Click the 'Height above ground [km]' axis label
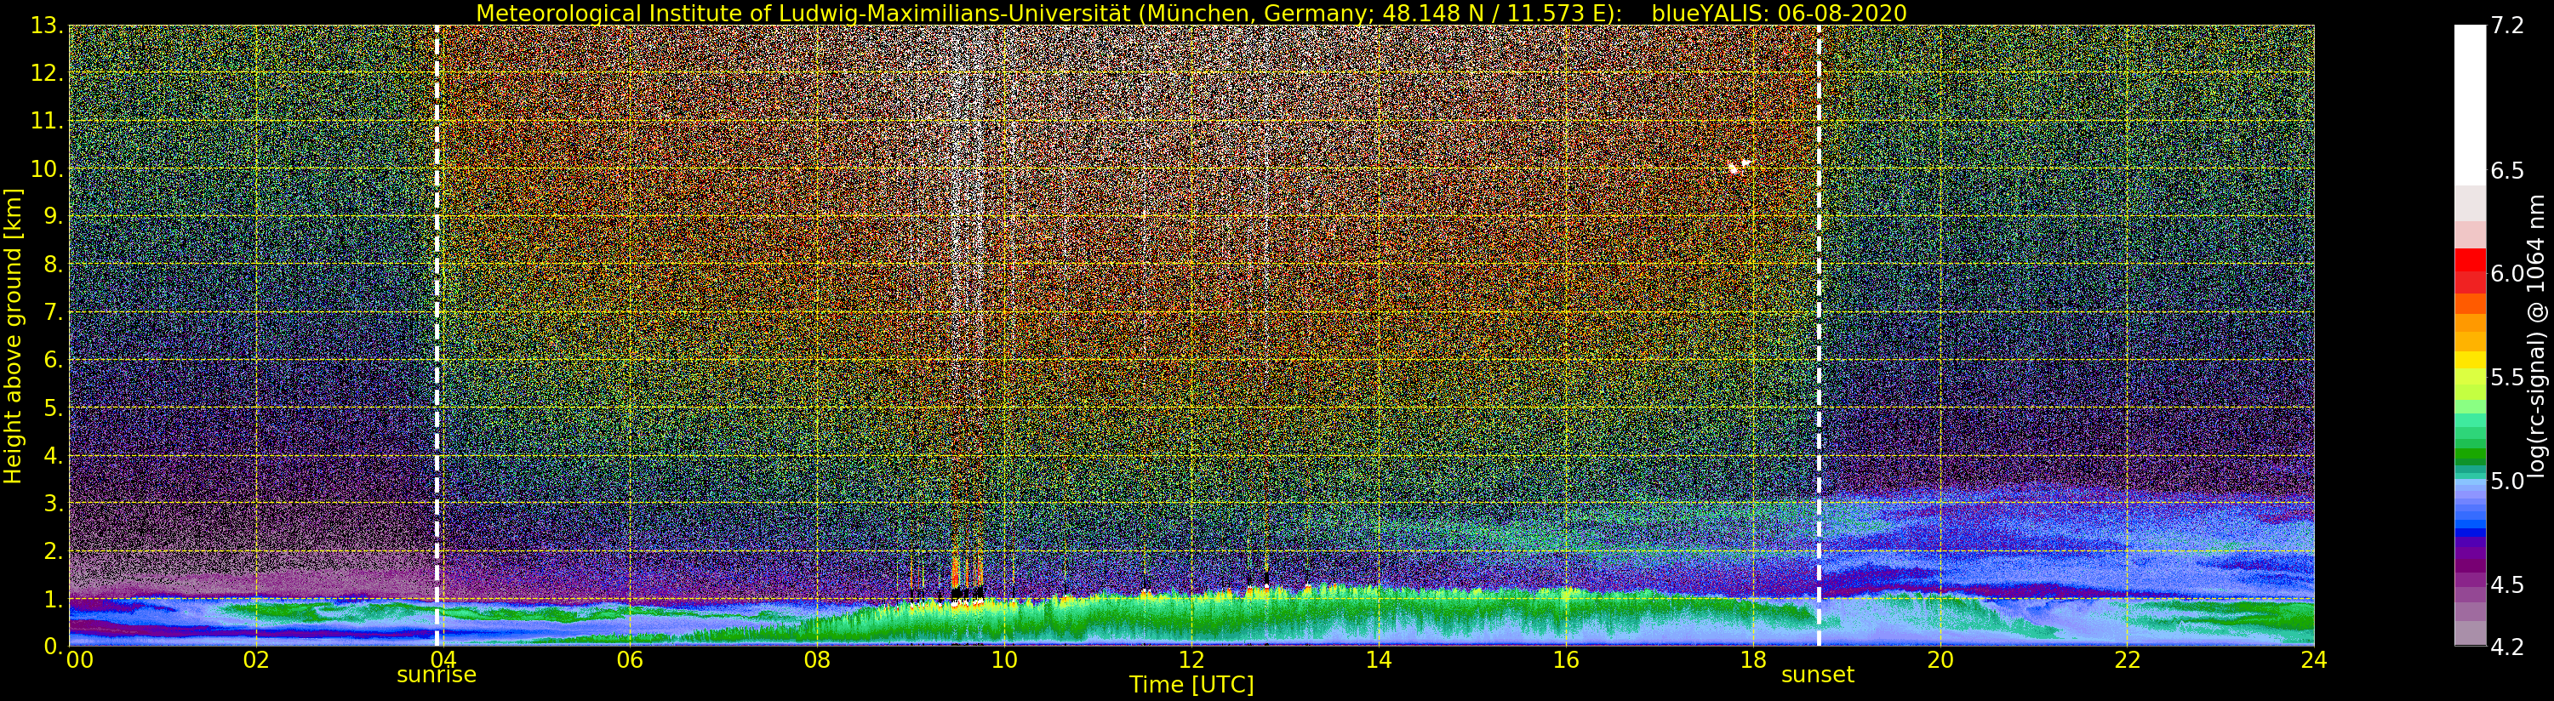 click(13, 336)
